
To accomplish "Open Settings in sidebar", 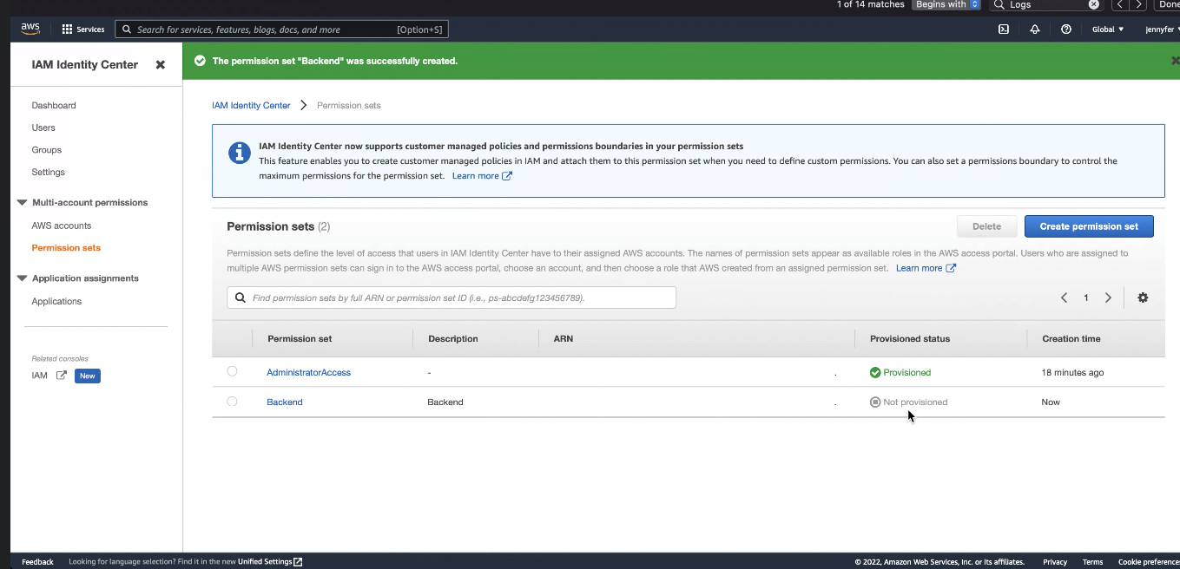I will pyautogui.click(x=49, y=173).
